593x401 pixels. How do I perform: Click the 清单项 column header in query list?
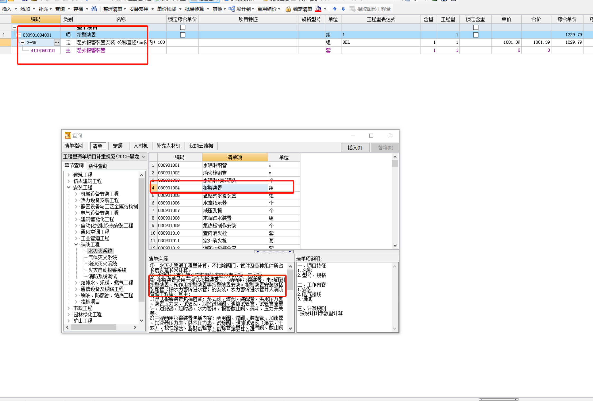[x=235, y=157]
